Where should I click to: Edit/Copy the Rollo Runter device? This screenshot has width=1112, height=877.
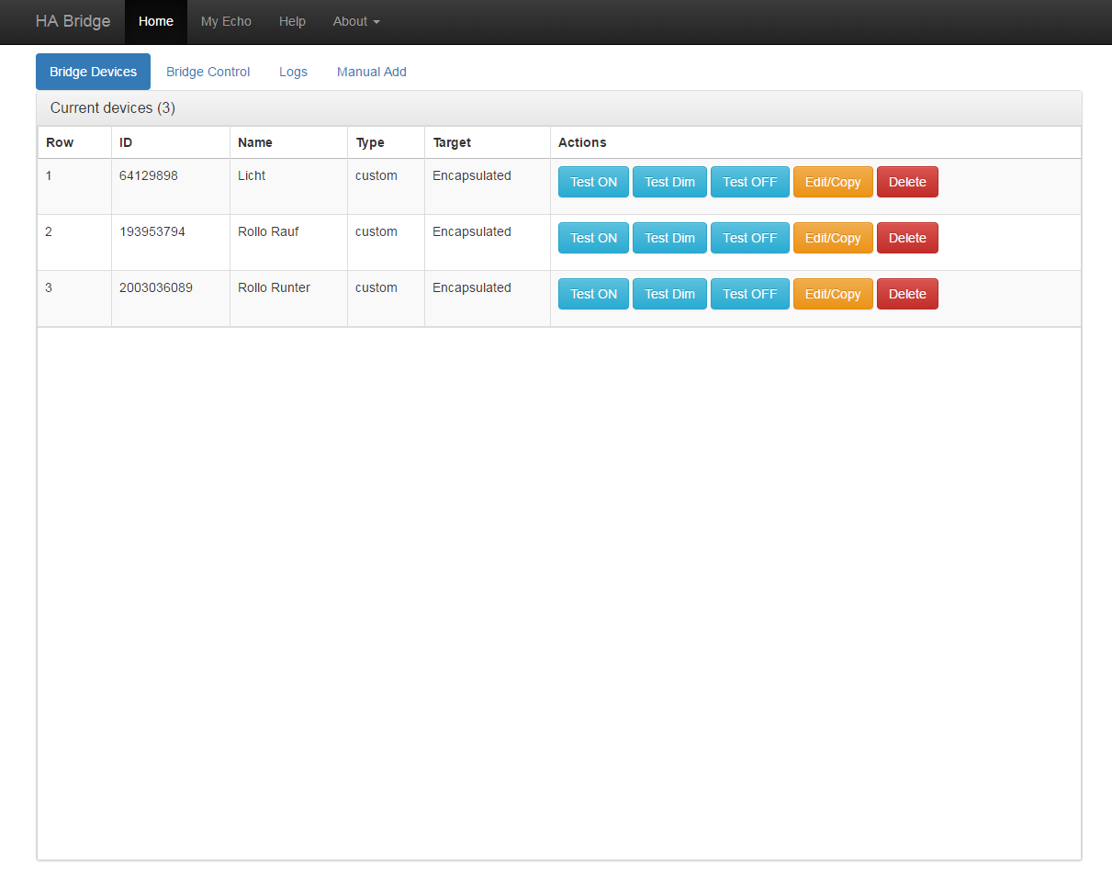point(833,294)
